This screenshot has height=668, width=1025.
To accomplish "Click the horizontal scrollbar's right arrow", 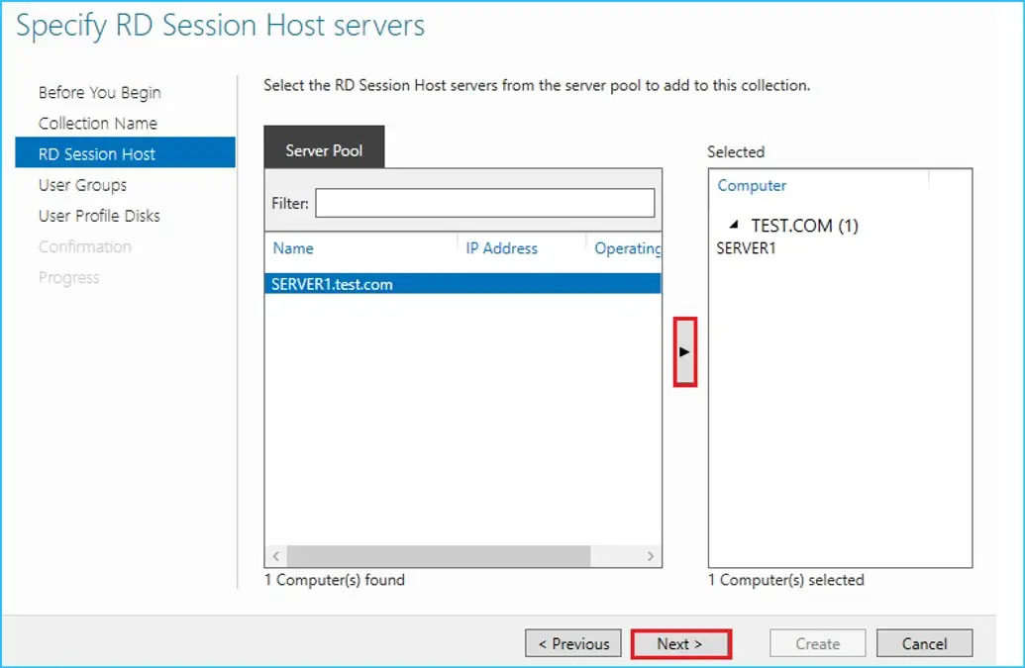I will coord(651,556).
